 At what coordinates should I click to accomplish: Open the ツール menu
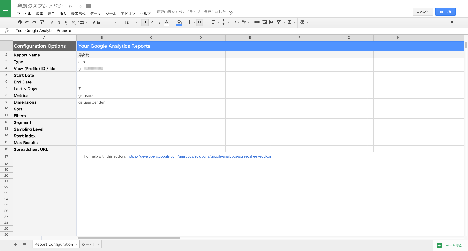[x=111, y=14]
